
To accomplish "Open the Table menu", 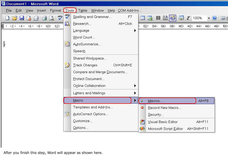I will pos(82,10).
